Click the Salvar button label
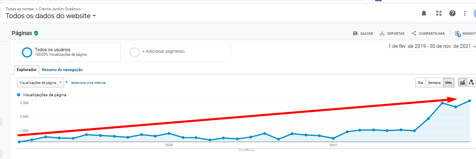Viewport: 476px width, 159px height. (366, 34)
